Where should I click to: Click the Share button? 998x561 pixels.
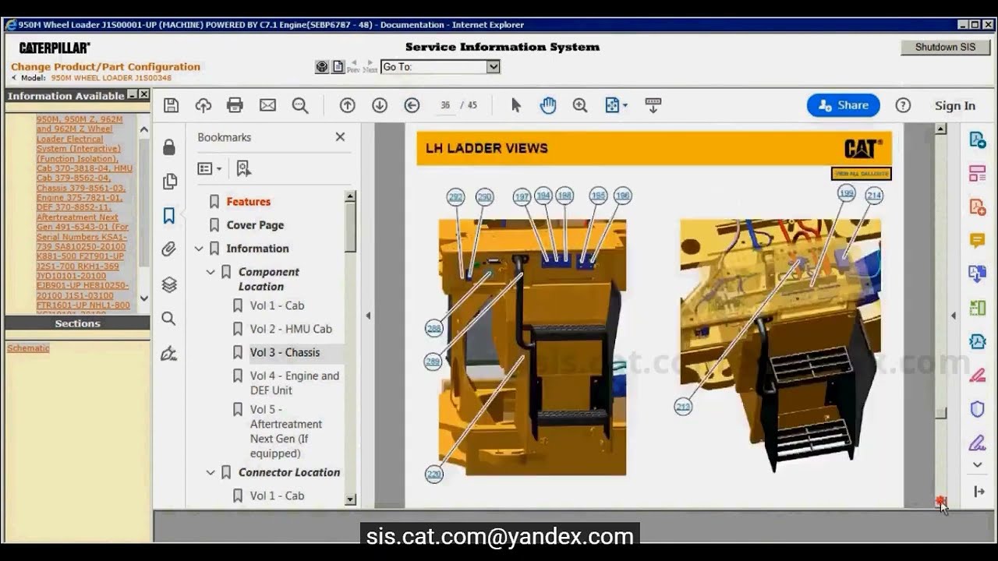pyautogui.click(x=844, y=105)
